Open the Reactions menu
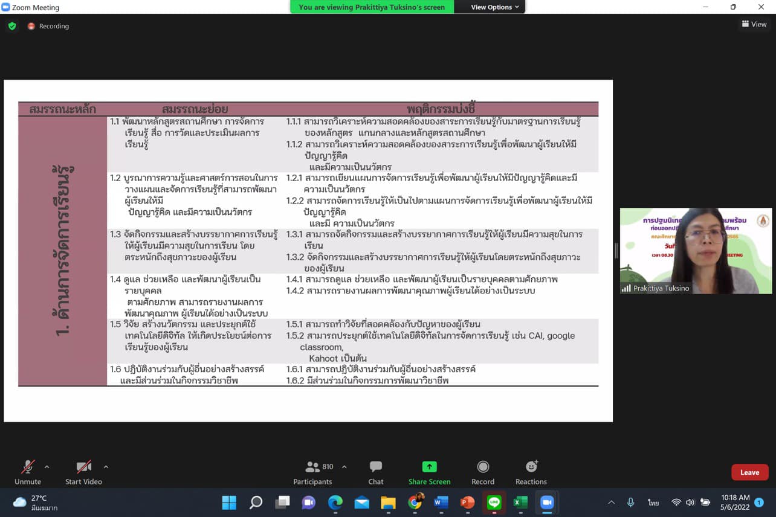Image resolution: width=776 pixels, height=517 pixels. (x=531, y=472)
